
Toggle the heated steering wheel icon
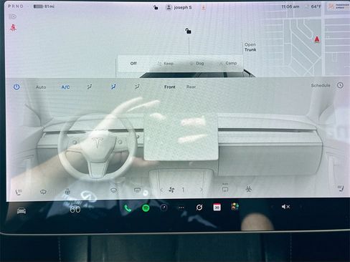click(x=67, y=191)
